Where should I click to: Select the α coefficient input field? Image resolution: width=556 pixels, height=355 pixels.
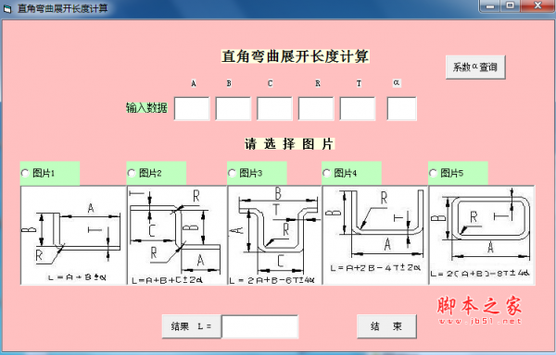[x=402, y=108]
